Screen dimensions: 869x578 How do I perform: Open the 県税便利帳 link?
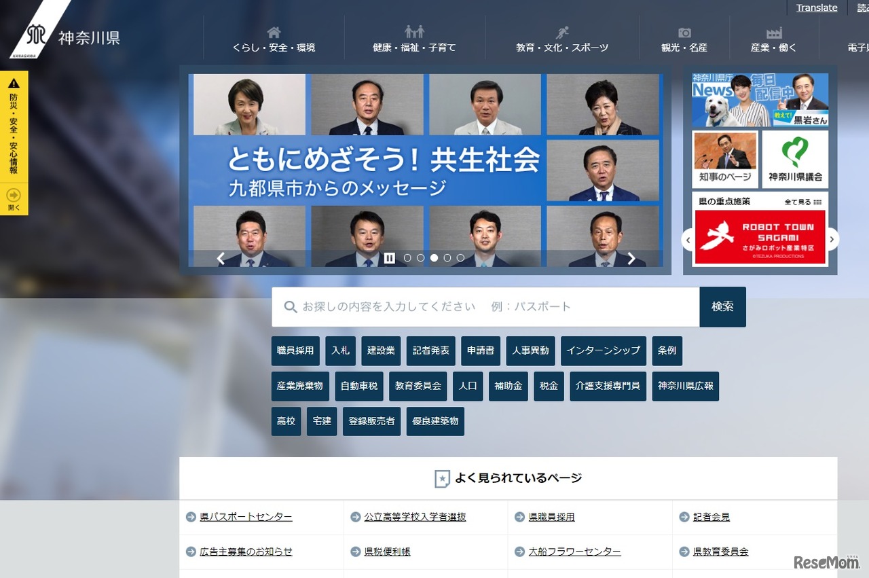click(387, 552)
